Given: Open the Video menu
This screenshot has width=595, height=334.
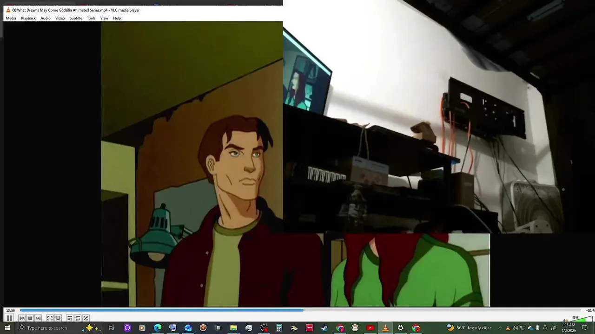Looking at the screenshot, I should tap(60, 18).
